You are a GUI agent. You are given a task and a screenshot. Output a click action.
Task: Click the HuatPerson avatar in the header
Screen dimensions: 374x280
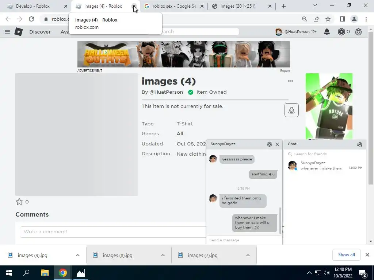278,32
